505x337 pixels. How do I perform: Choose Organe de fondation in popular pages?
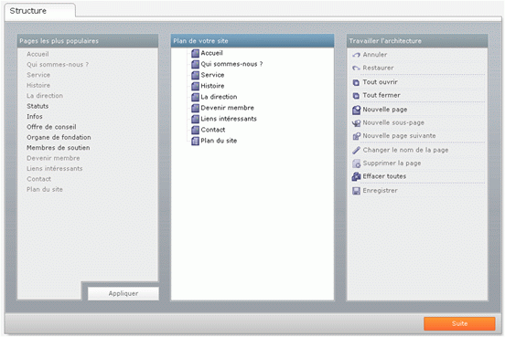[x=59, y=137]
